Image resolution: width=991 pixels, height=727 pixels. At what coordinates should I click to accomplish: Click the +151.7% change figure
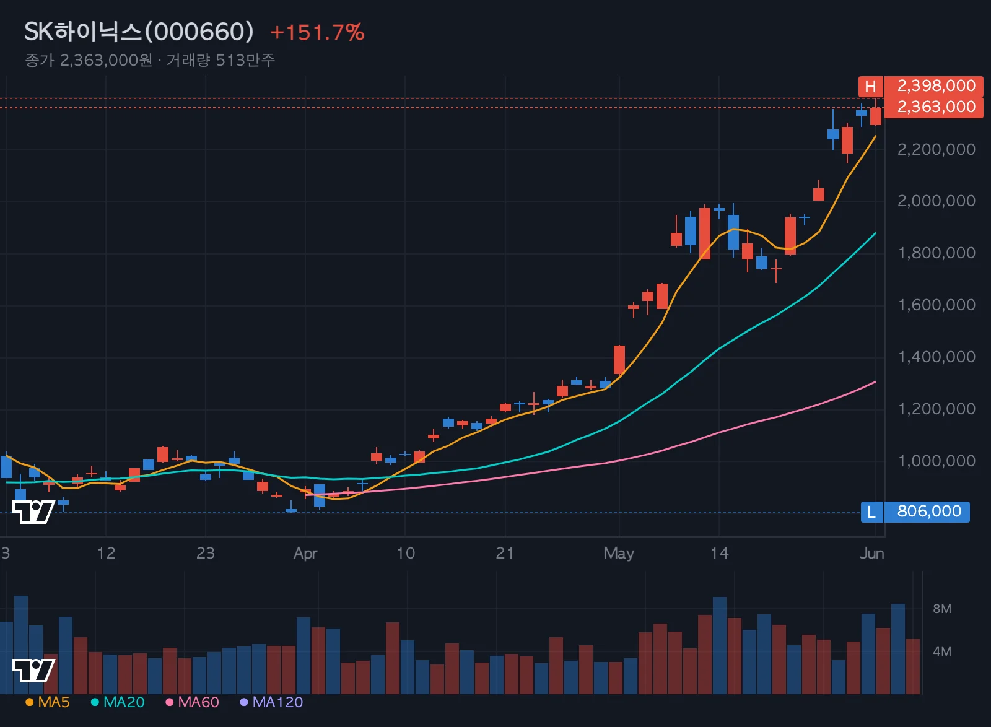317,32
